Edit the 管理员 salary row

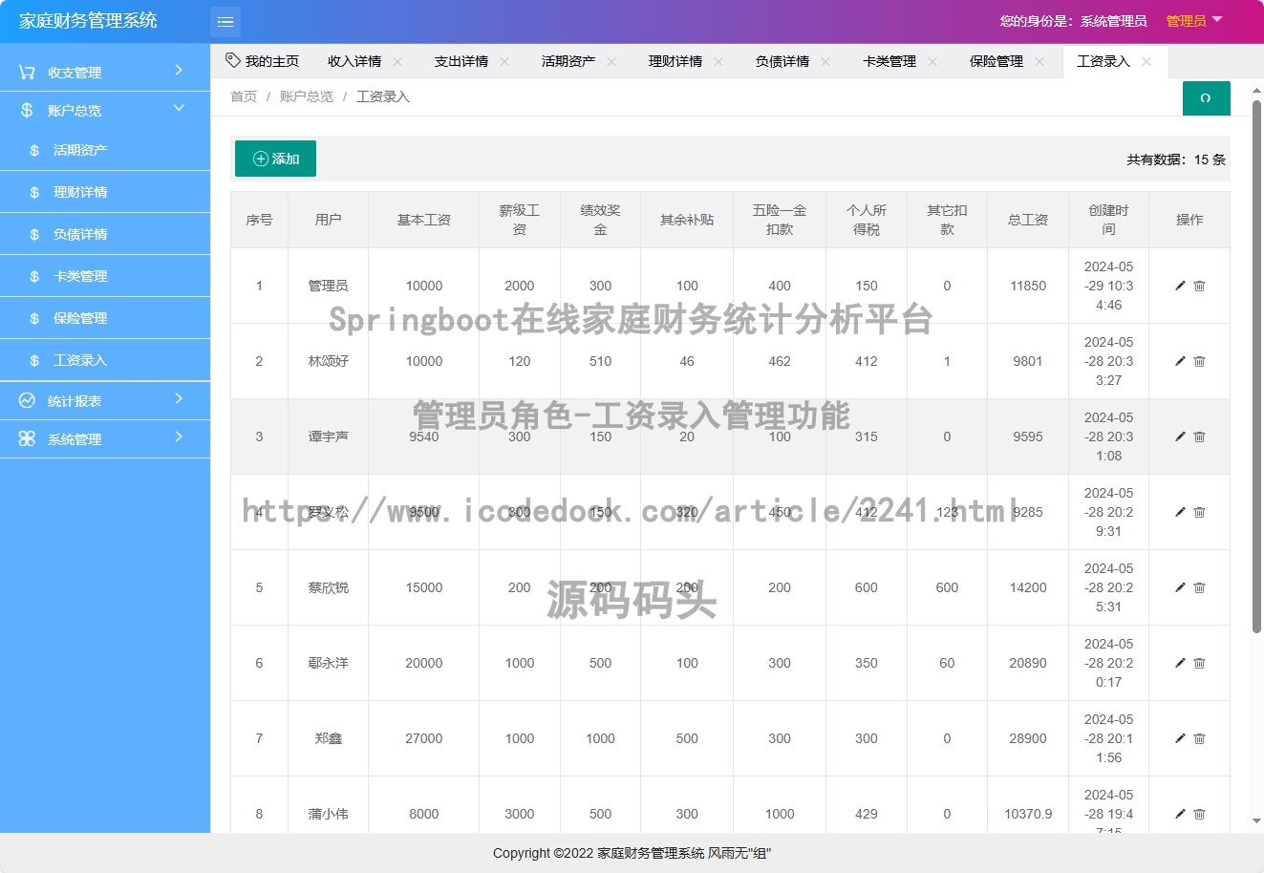pos(1180,286)
